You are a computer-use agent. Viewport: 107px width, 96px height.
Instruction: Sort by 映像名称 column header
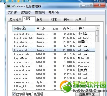23,29
